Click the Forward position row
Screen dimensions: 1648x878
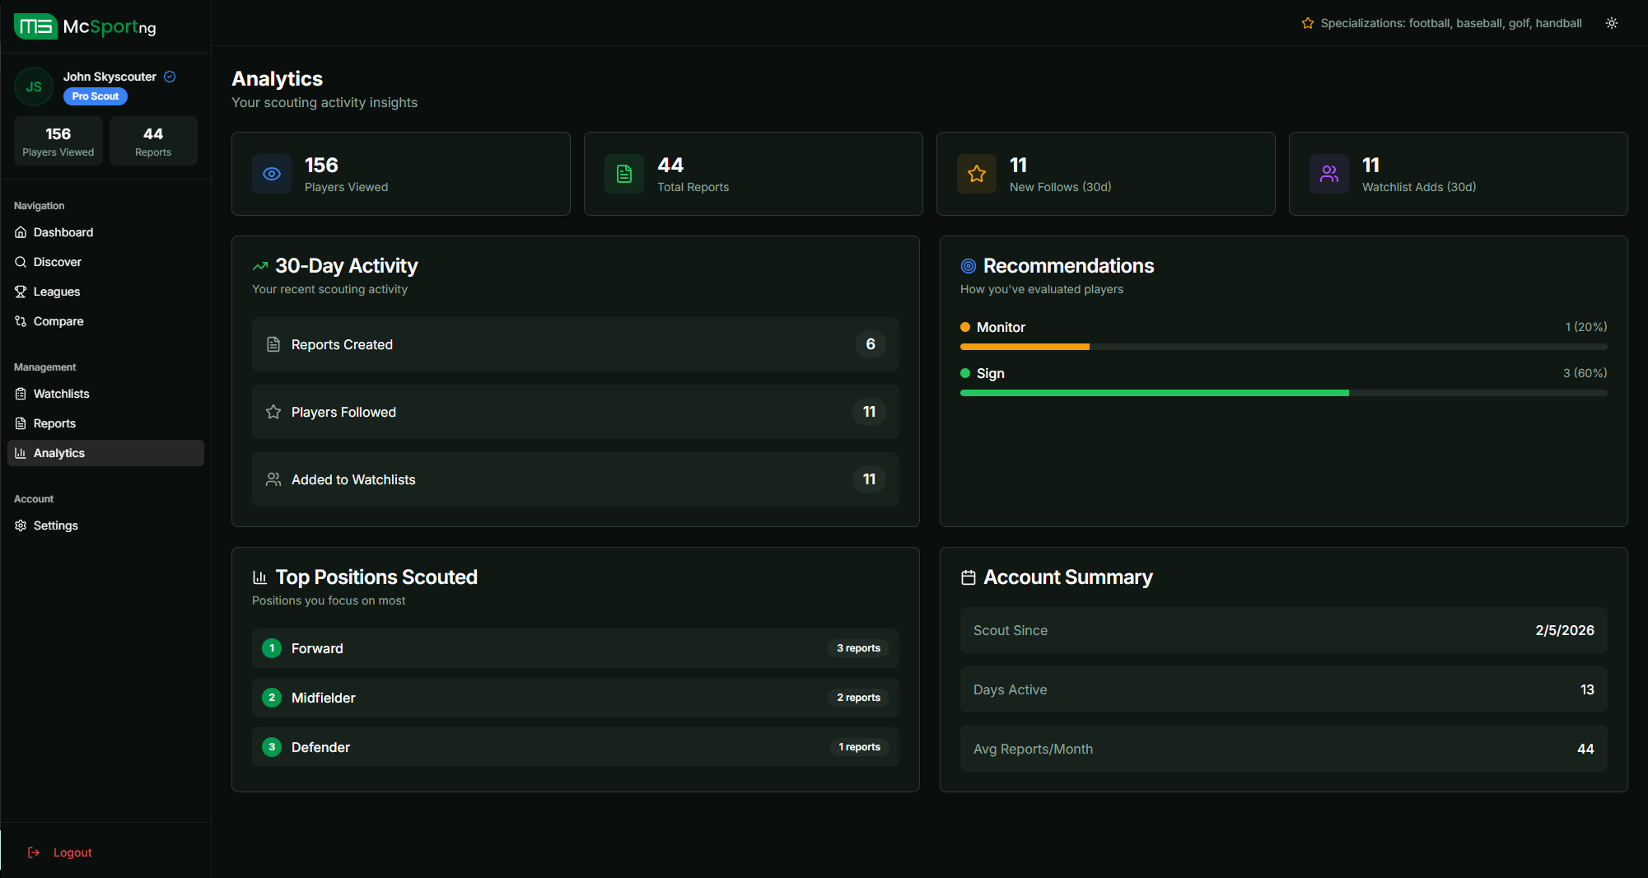coord(575,648)
